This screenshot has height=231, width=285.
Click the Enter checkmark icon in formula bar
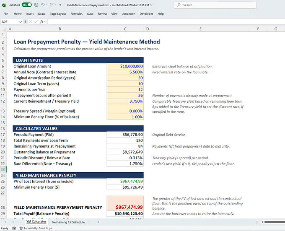[36, 22]
